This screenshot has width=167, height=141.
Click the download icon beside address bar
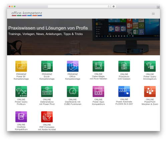point(114,6)
